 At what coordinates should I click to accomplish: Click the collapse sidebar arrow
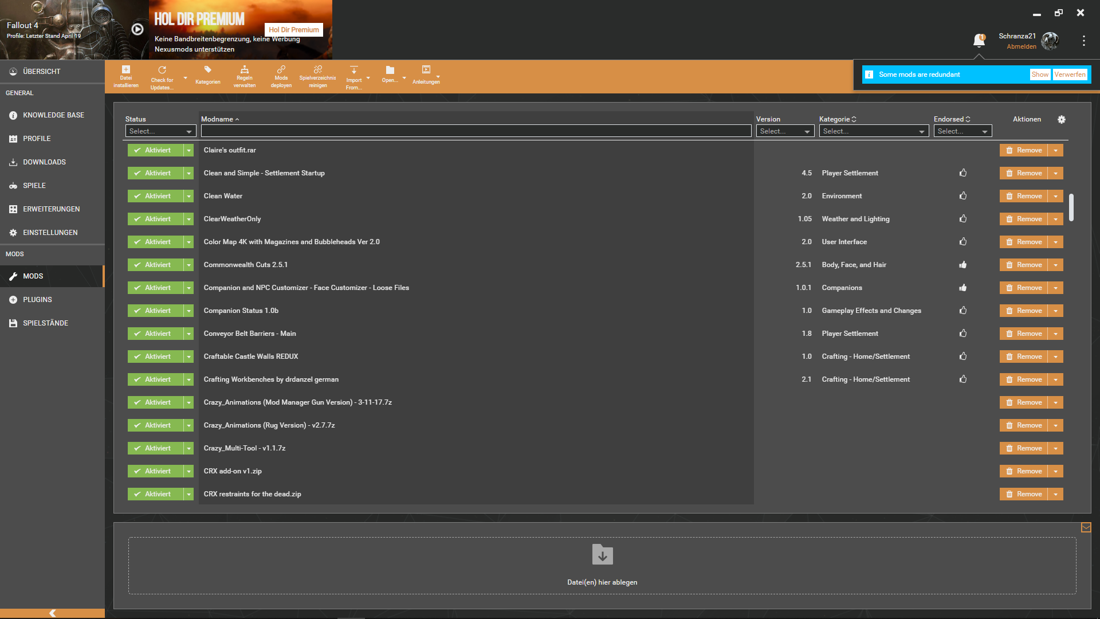click(52, 613)
